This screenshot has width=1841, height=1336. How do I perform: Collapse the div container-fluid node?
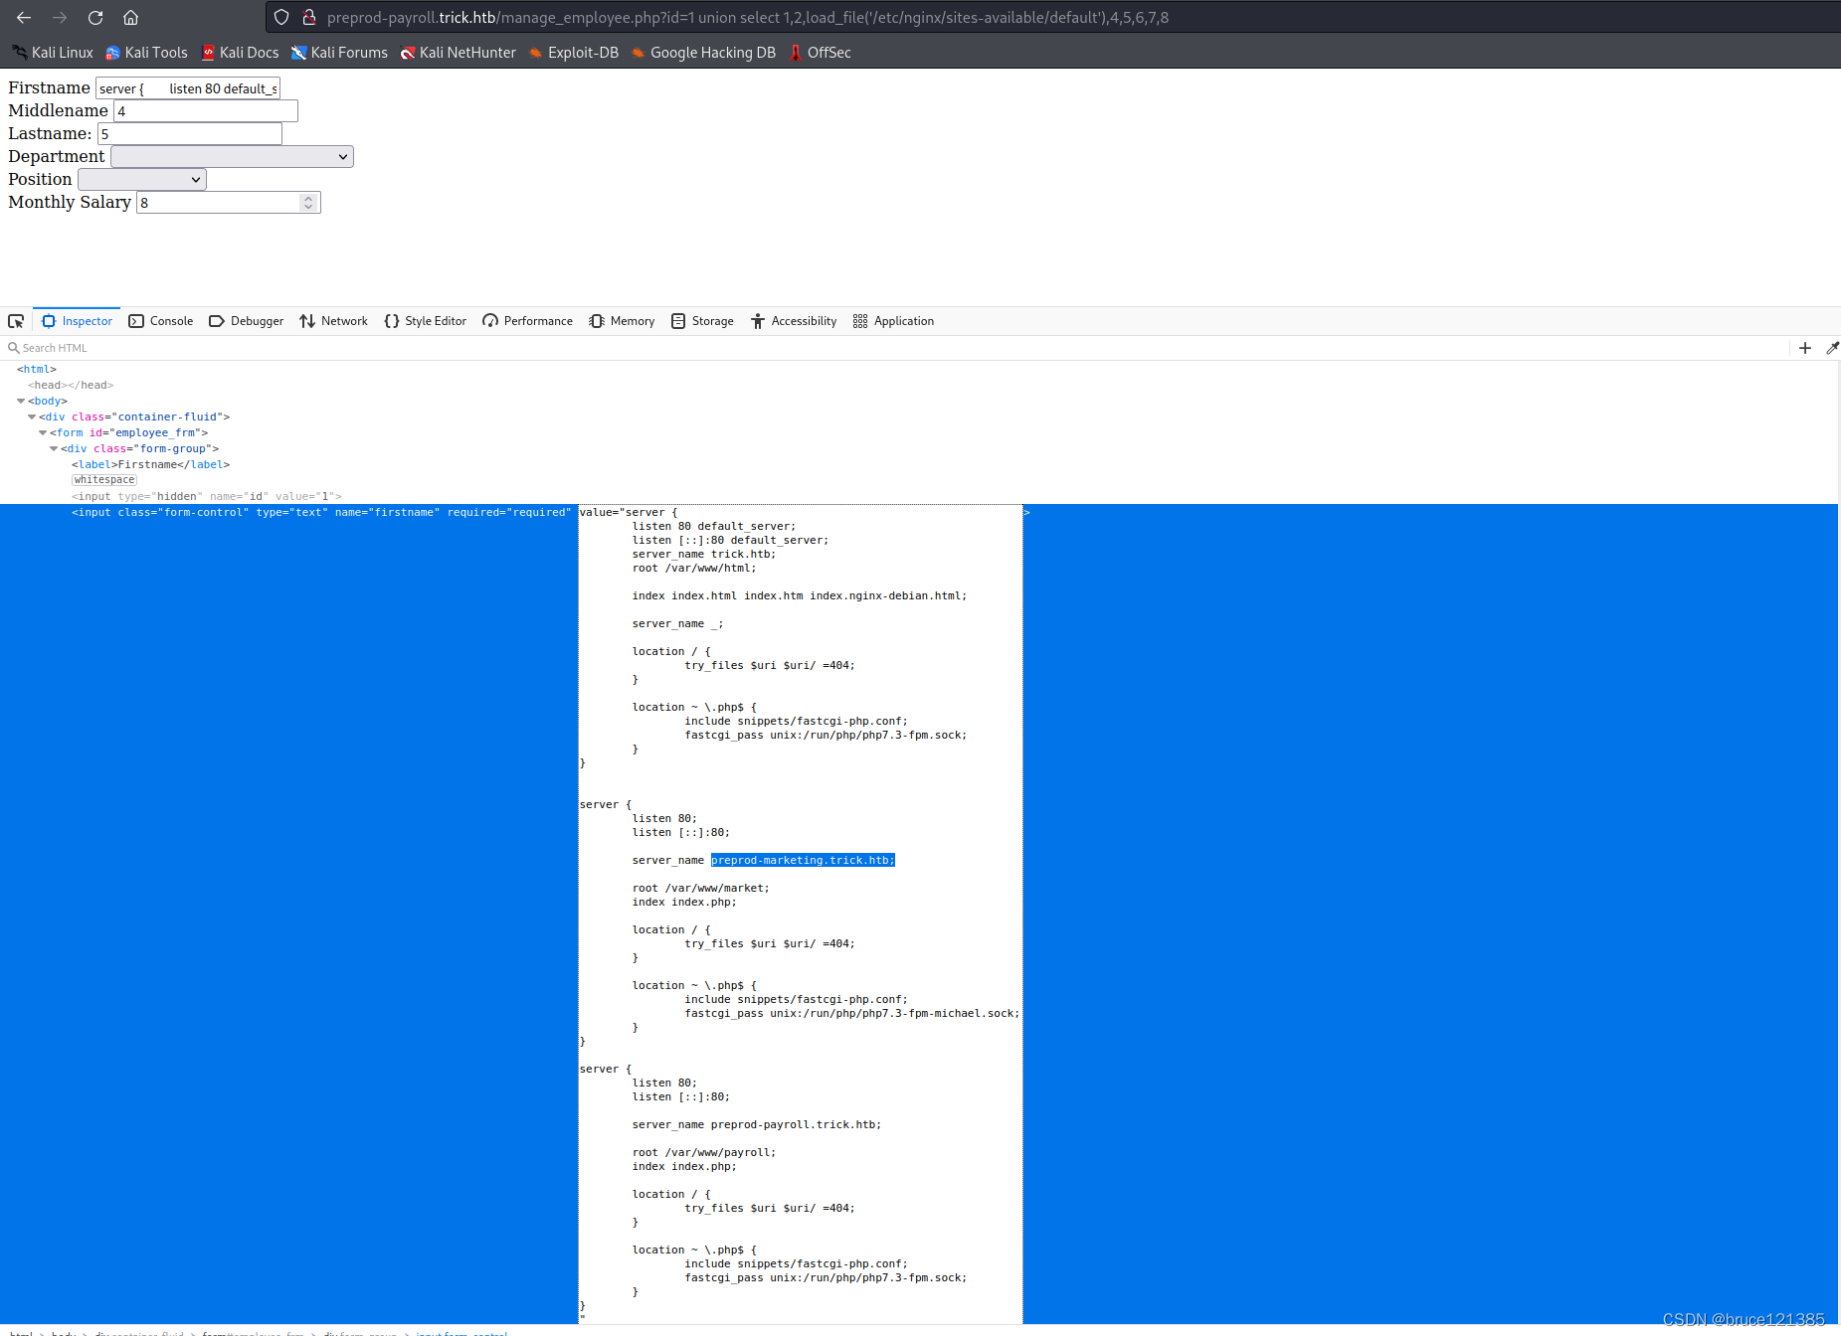click(32, 417)
